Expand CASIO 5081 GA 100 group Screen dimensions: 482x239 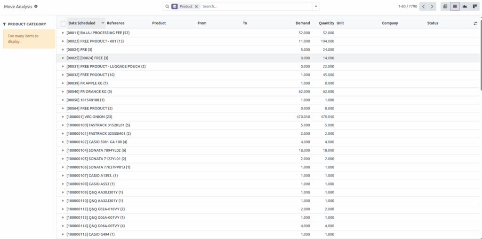click(63, 142)
